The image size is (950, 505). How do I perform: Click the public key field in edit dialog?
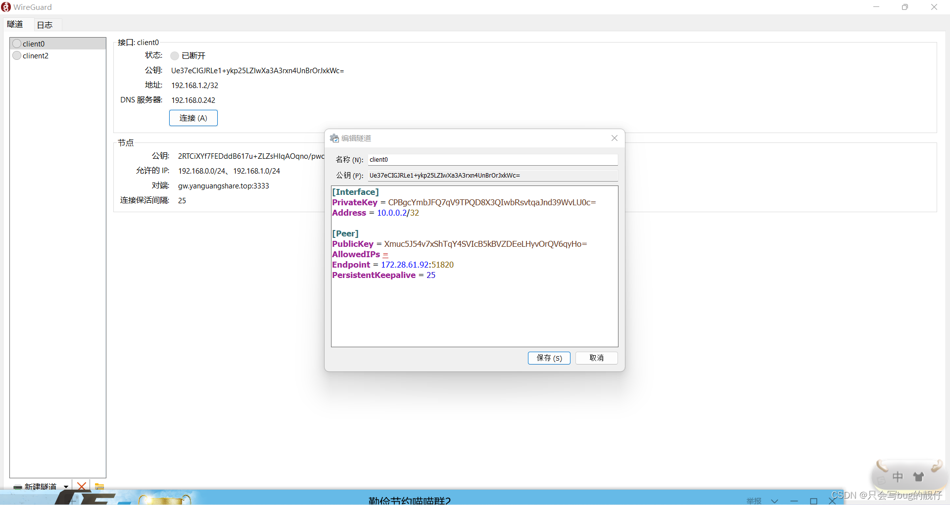(x=493, y=176)
